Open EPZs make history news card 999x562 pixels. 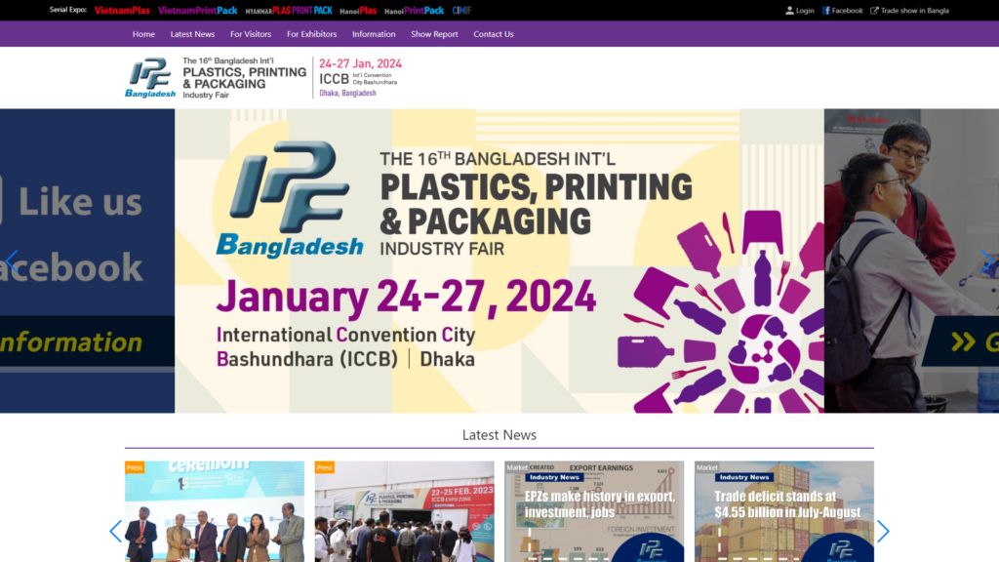tap(594, 511)
